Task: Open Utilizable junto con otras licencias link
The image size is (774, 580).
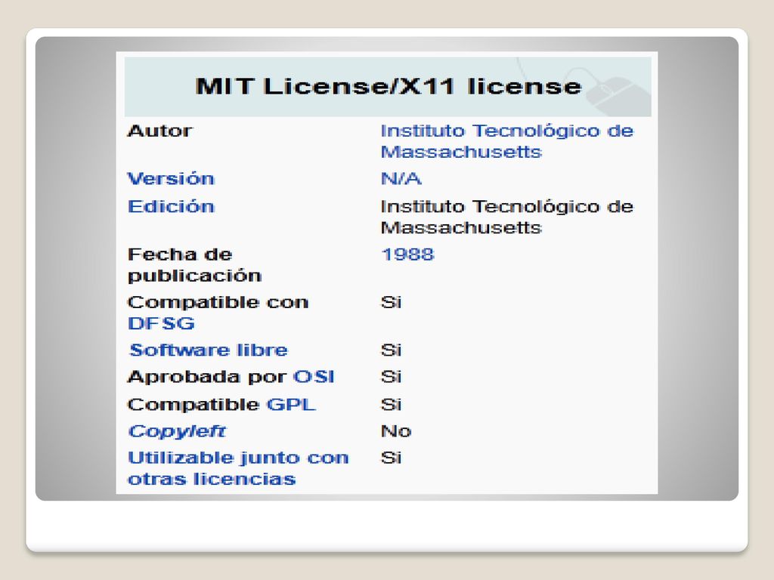Action: tap(238, 468)
